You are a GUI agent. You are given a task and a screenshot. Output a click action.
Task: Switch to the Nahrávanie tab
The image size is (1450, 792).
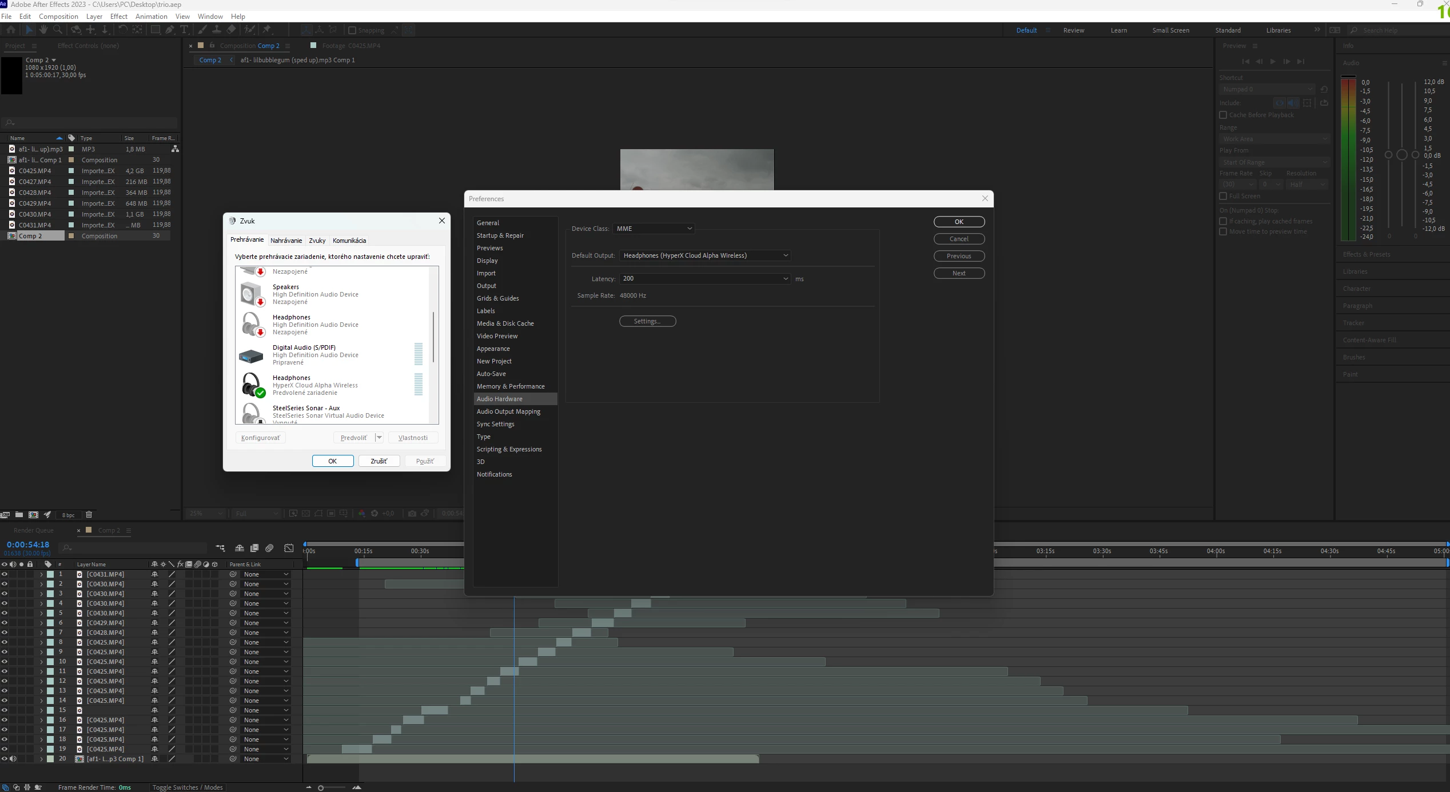tap(286, 241)
